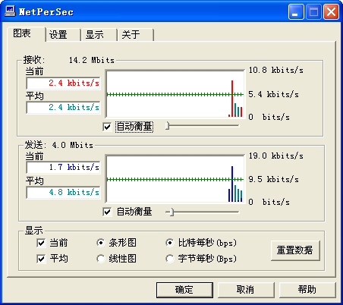Viewport: 343px width, 305px height.
Task: Click the receive average 2.4 kbits/s field
Action: pyautogui.click(x=63, y=108)
